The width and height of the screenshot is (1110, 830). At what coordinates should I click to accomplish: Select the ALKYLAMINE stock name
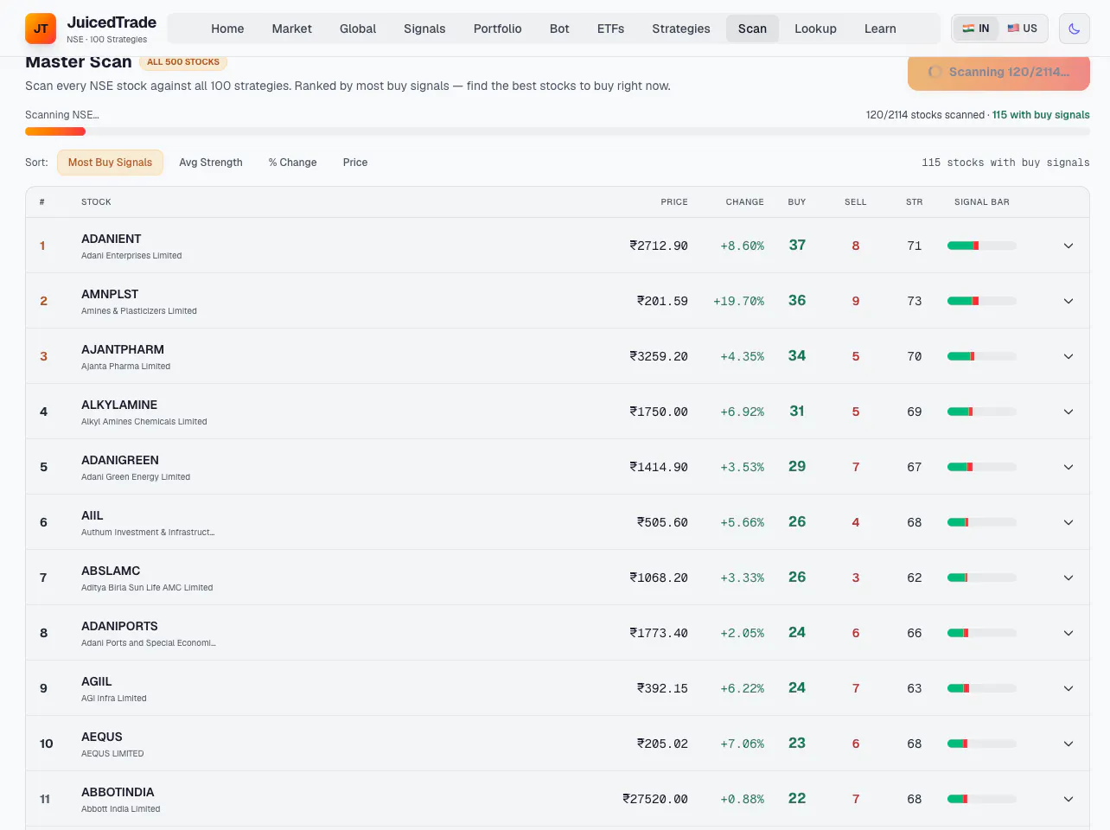(119, 405)
